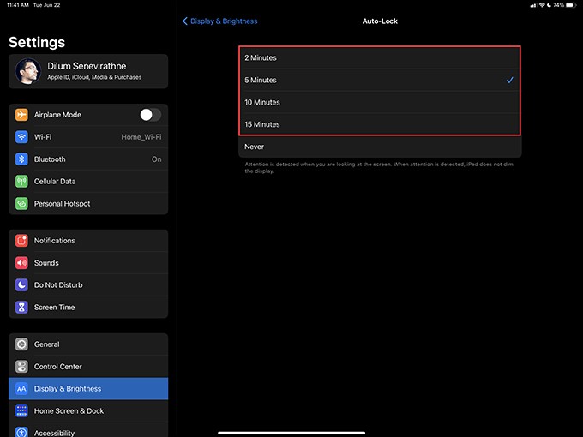
Task: Open Display & Brightness back link
Action: click(x=224, y=21)
